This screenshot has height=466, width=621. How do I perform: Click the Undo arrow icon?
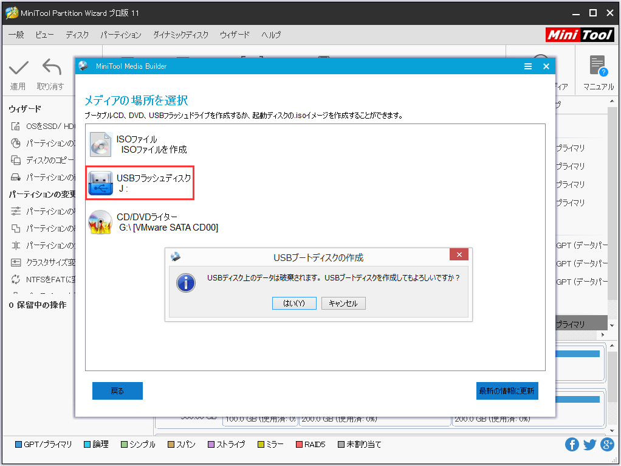tap(52, 67)
